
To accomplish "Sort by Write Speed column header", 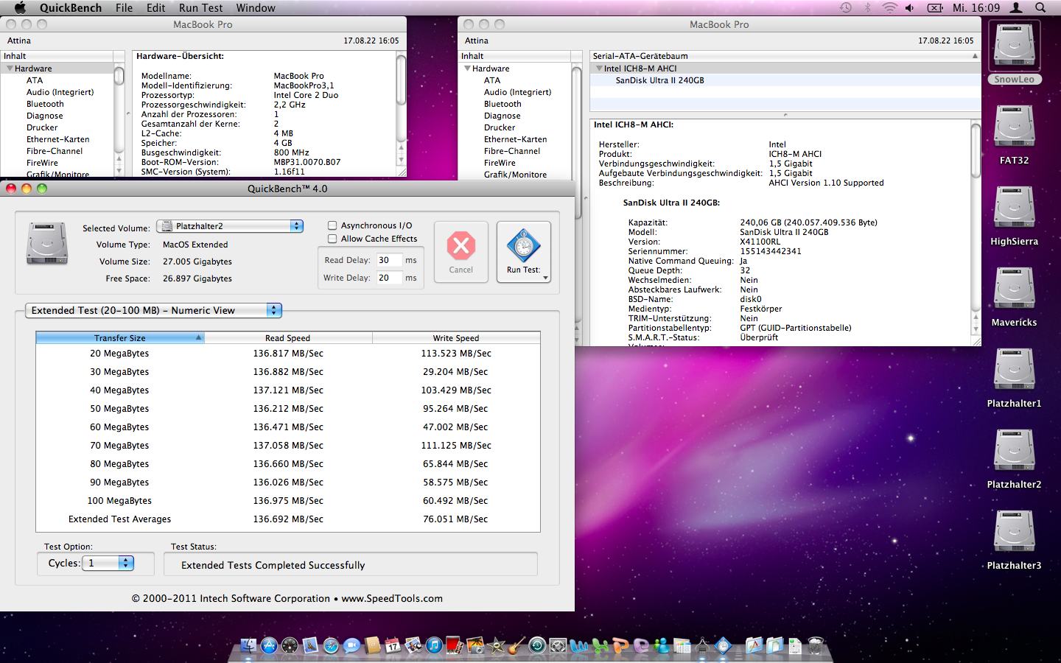I will coord(455,338).
